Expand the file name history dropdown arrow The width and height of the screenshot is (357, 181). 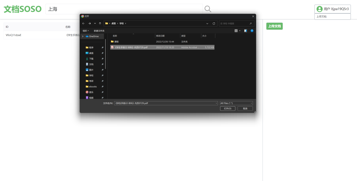click(x=216, y=103)
